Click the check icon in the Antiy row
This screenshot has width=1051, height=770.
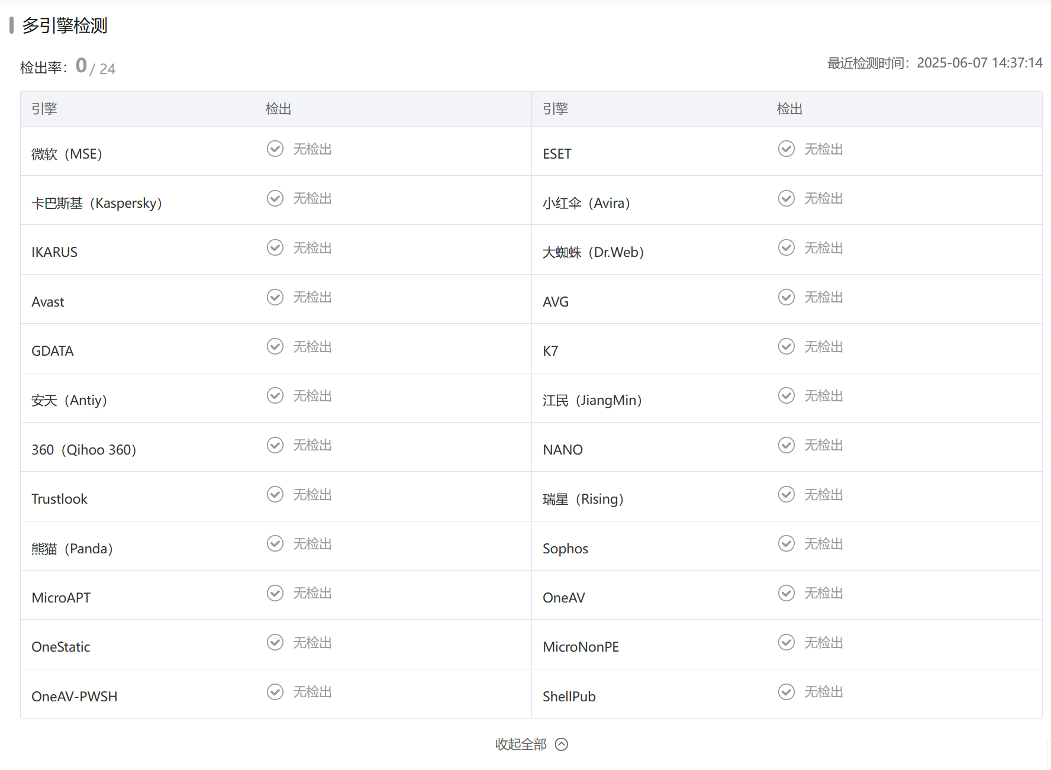click(x=275, y=395)
